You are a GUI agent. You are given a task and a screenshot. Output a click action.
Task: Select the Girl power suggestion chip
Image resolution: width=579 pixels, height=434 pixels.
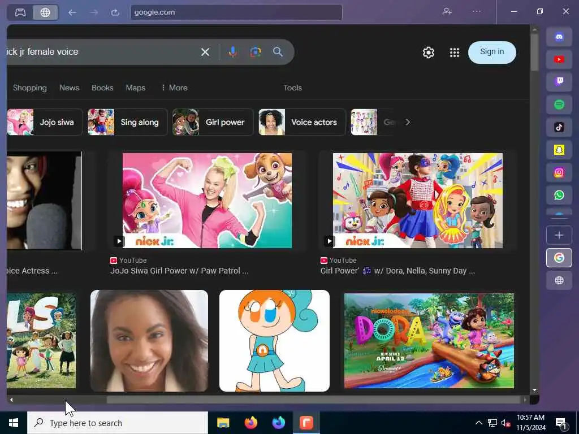pos(213,122)
